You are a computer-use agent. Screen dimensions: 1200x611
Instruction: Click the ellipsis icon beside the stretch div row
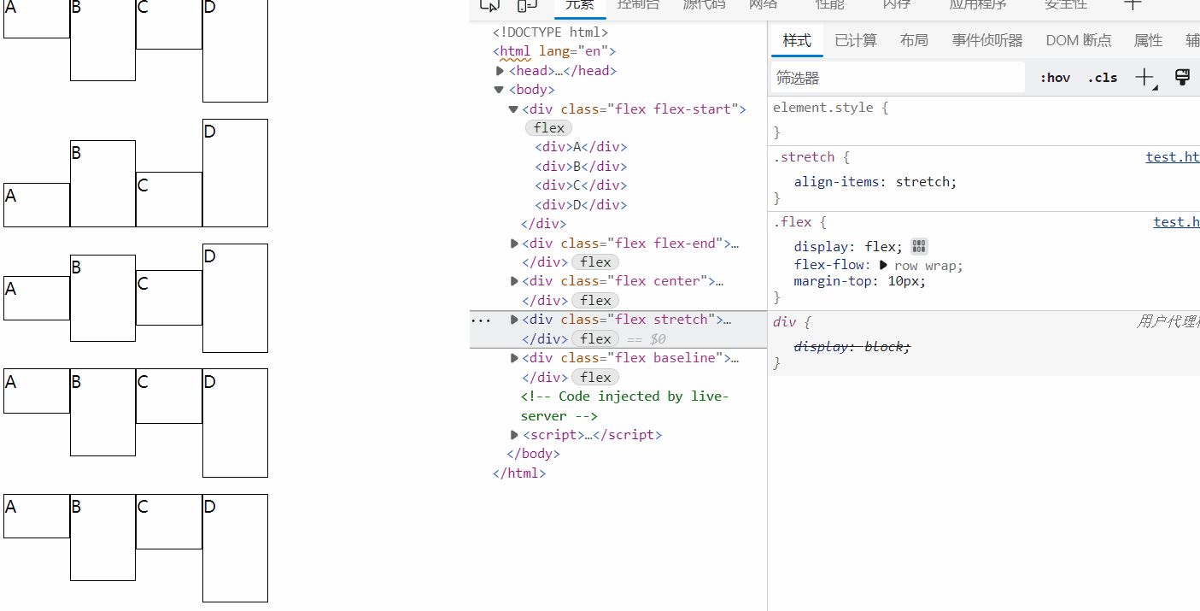(481, 320)
